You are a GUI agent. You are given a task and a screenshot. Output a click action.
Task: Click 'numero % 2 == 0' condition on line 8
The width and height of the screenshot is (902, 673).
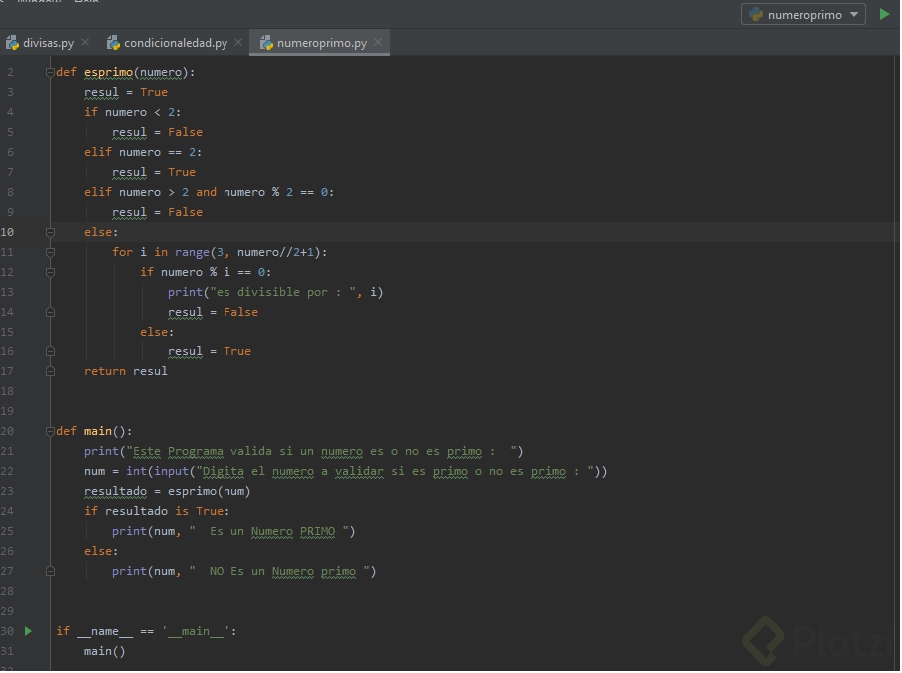(x=275, y=192)
